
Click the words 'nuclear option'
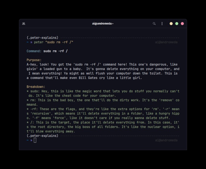click(x=162, y=127)
